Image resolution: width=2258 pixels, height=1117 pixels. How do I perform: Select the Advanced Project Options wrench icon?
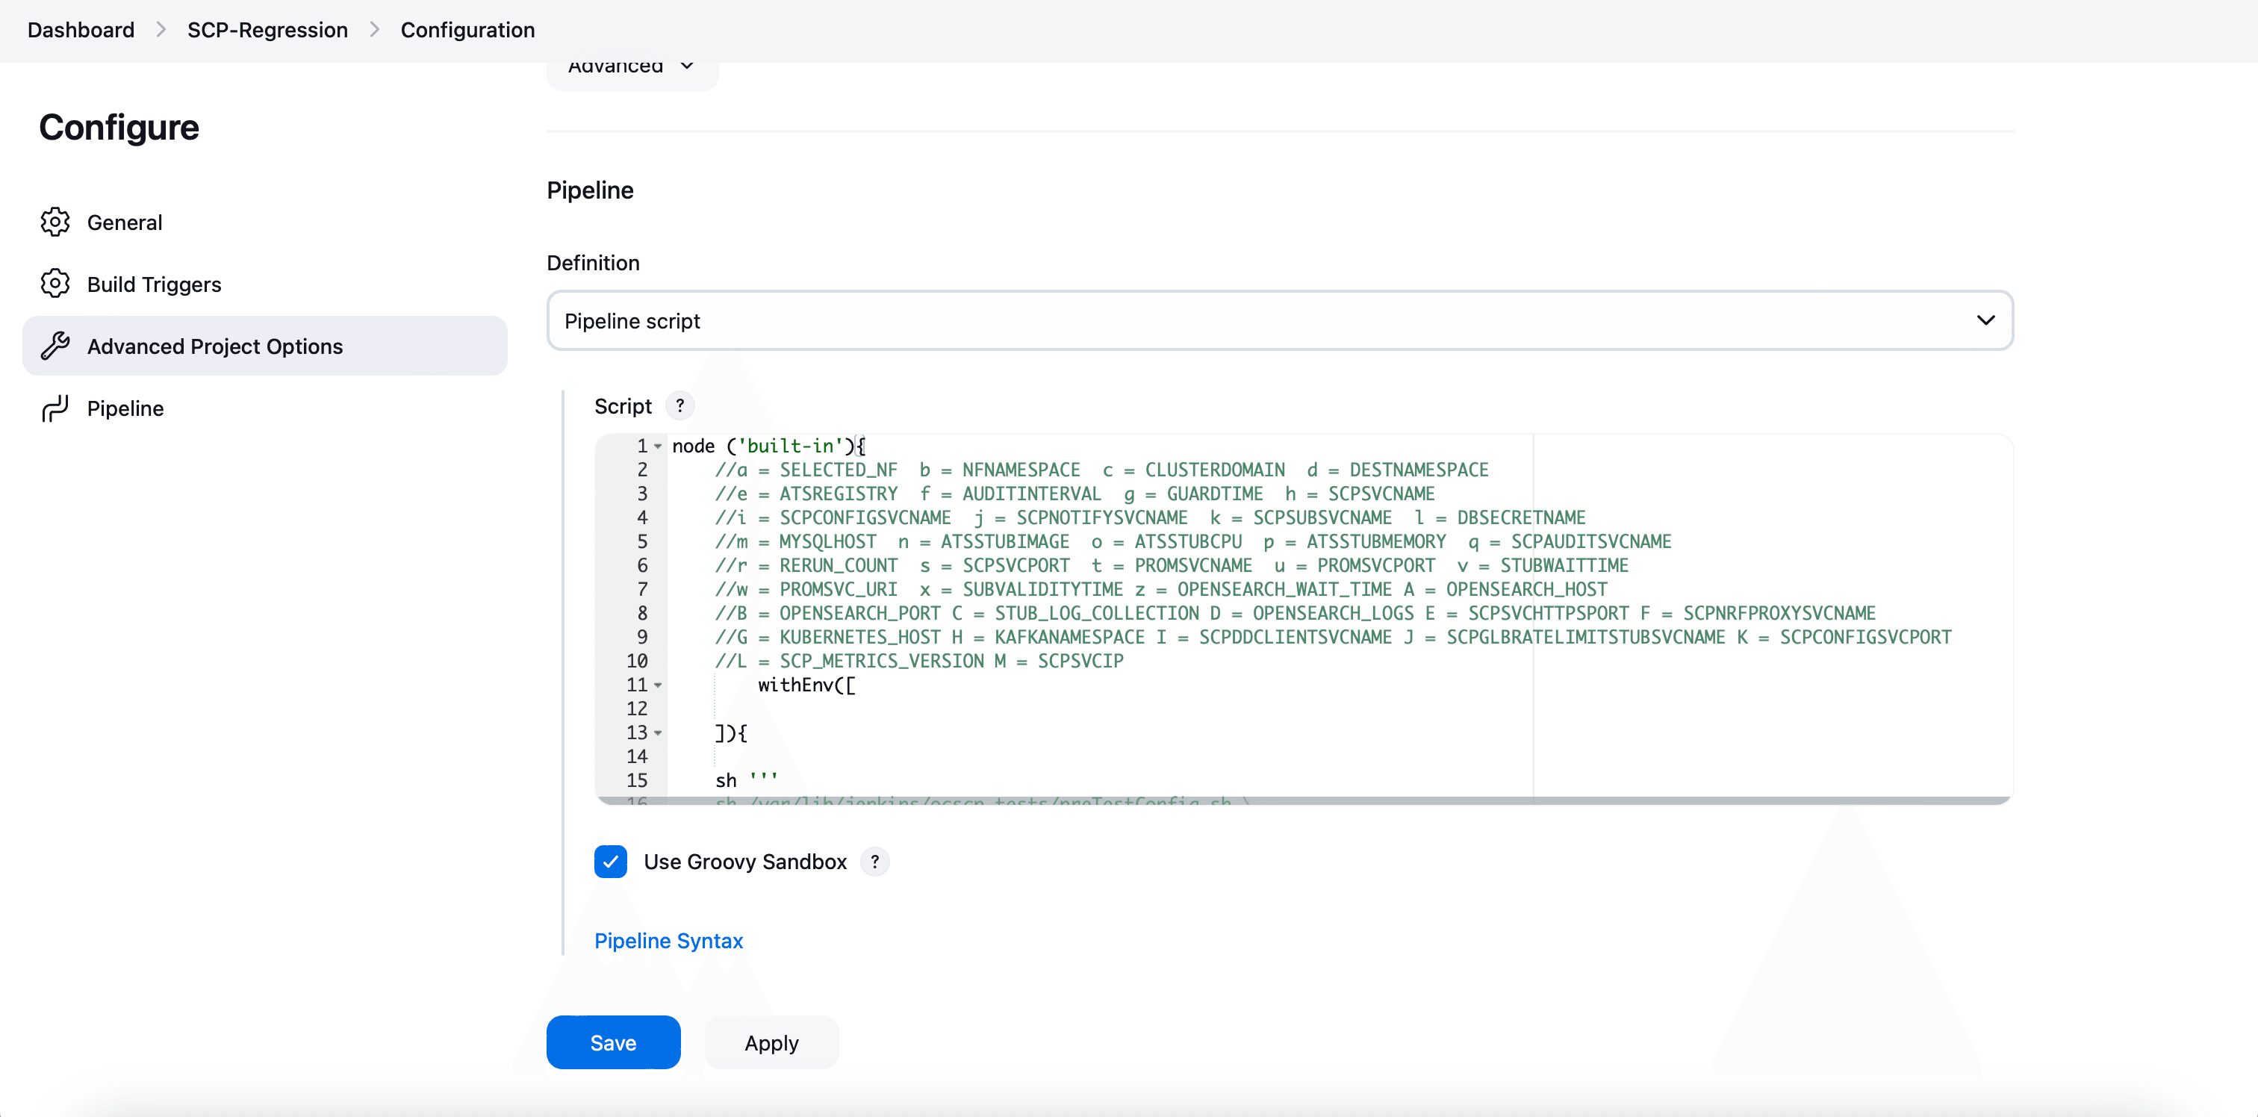point(56,346)
